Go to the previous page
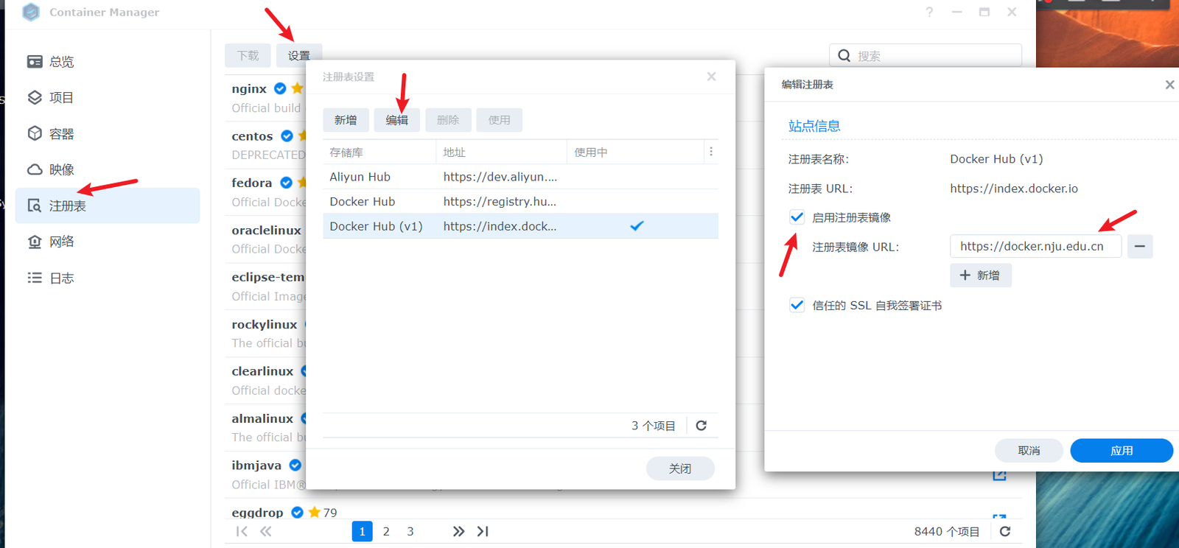 pos(266,531)
